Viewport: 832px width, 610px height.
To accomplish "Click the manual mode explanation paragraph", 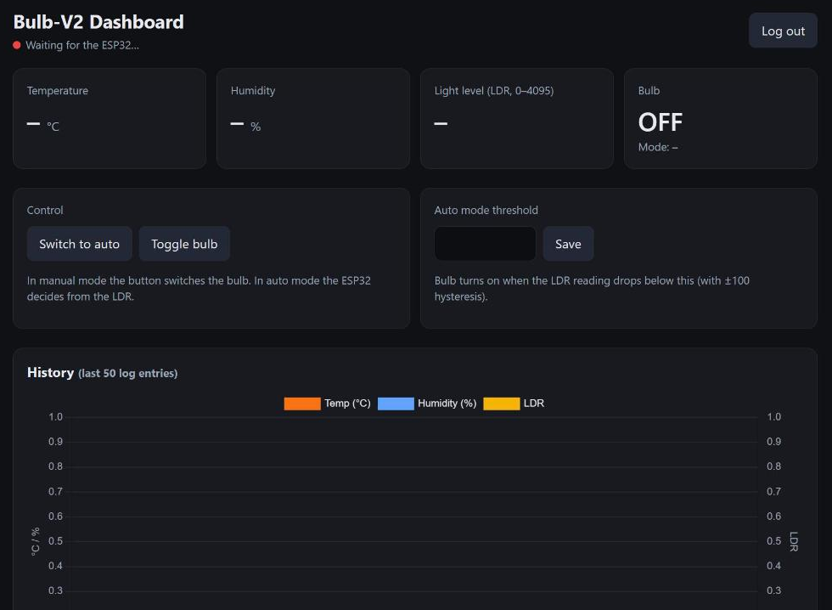I will (199, 288).
